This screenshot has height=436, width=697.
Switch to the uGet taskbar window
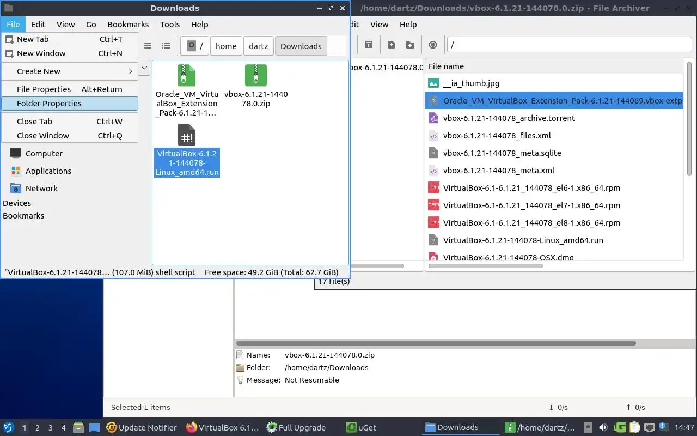pyautogui.click(x=362, y=428)
